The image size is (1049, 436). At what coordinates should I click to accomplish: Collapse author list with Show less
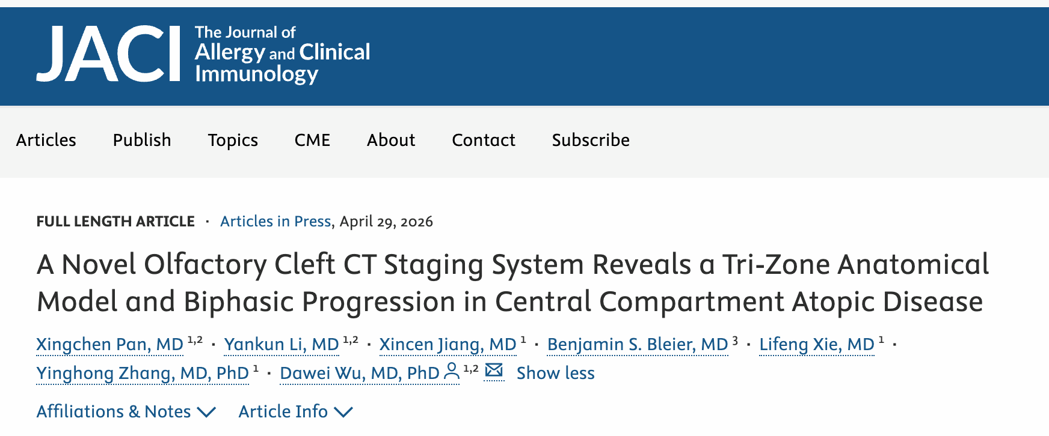click(x=555, y=373)
